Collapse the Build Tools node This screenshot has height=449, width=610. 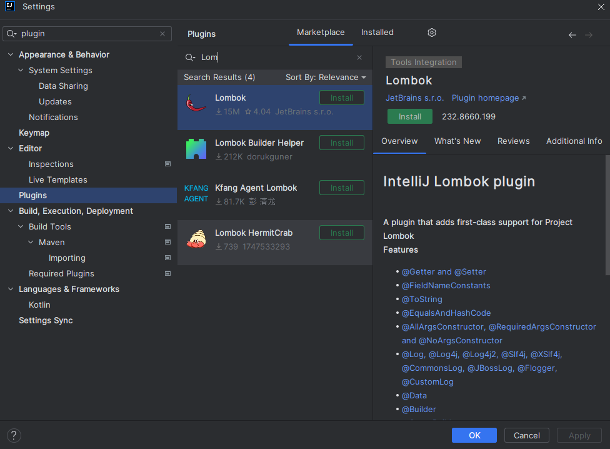point(21,226)
